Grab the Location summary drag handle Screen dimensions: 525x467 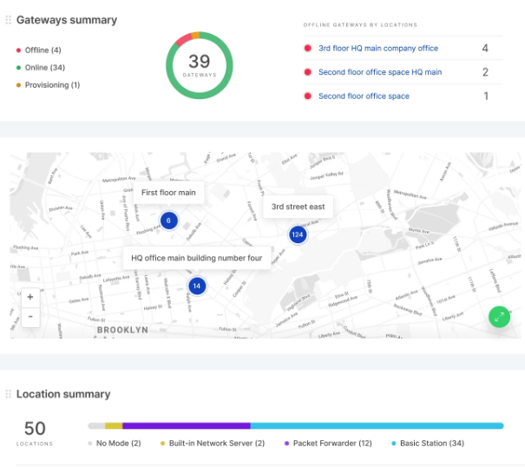click(10, 394)
